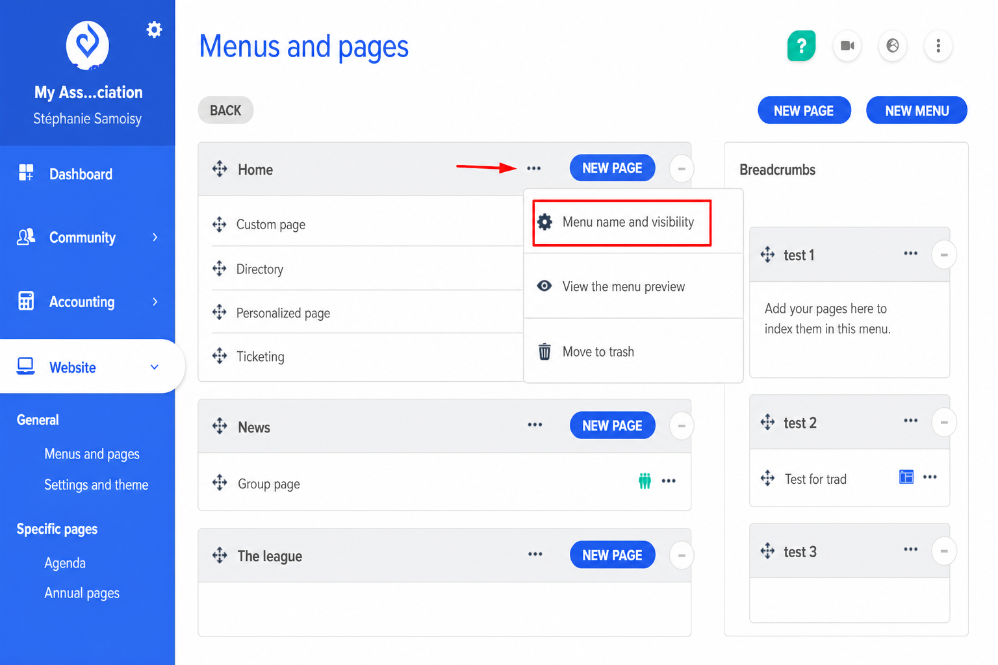This screenshot has width=998, height=665.
Task: Click the blue layout icon on Test for trad
Action: tap(906, 477)
